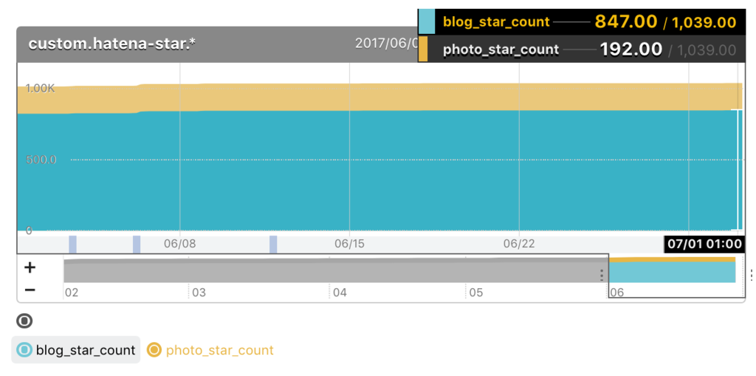This screenshot has height=376, width=756.
Task: Toggle blog_star_count series in legend
Action: tap(76, 350)
